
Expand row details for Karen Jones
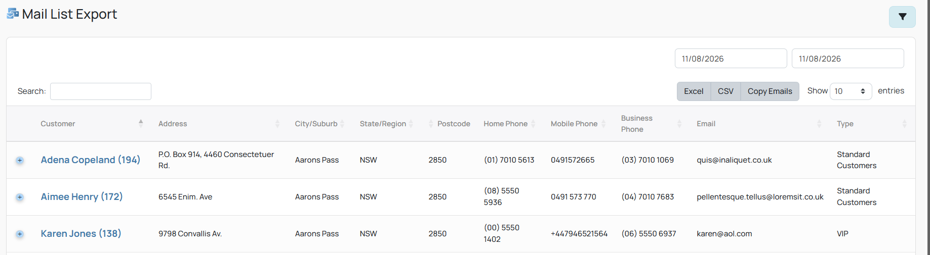pos(20,234)
